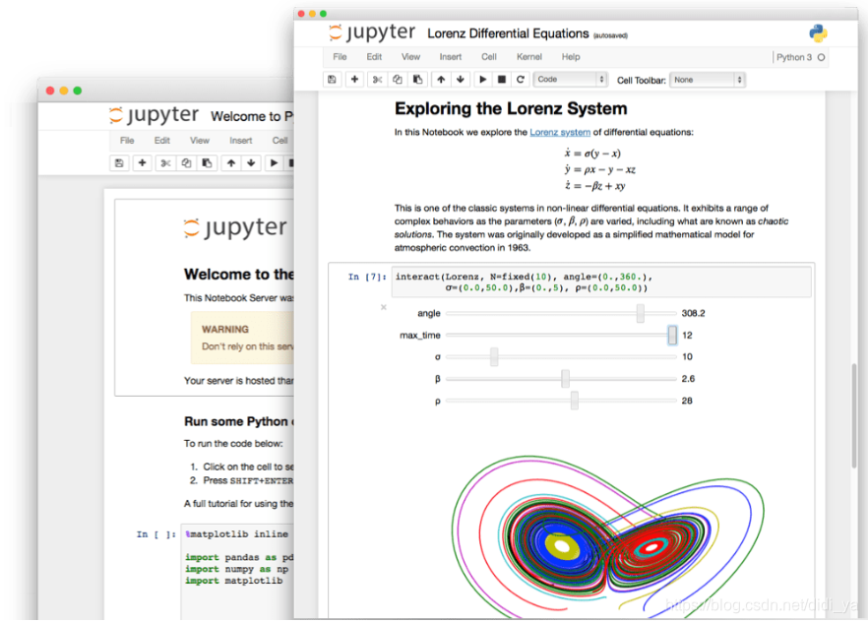Click the Jupyter logo in Lorenz notebook header
The height and width of the screenshot is (623, 868).
pos(371,32)
